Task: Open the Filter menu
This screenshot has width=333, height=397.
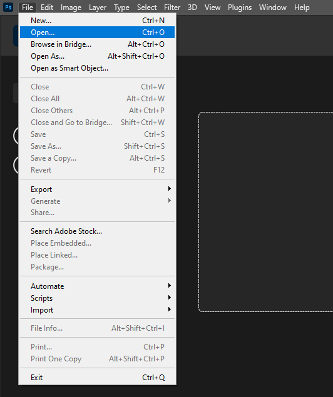Action: (172, 8)
